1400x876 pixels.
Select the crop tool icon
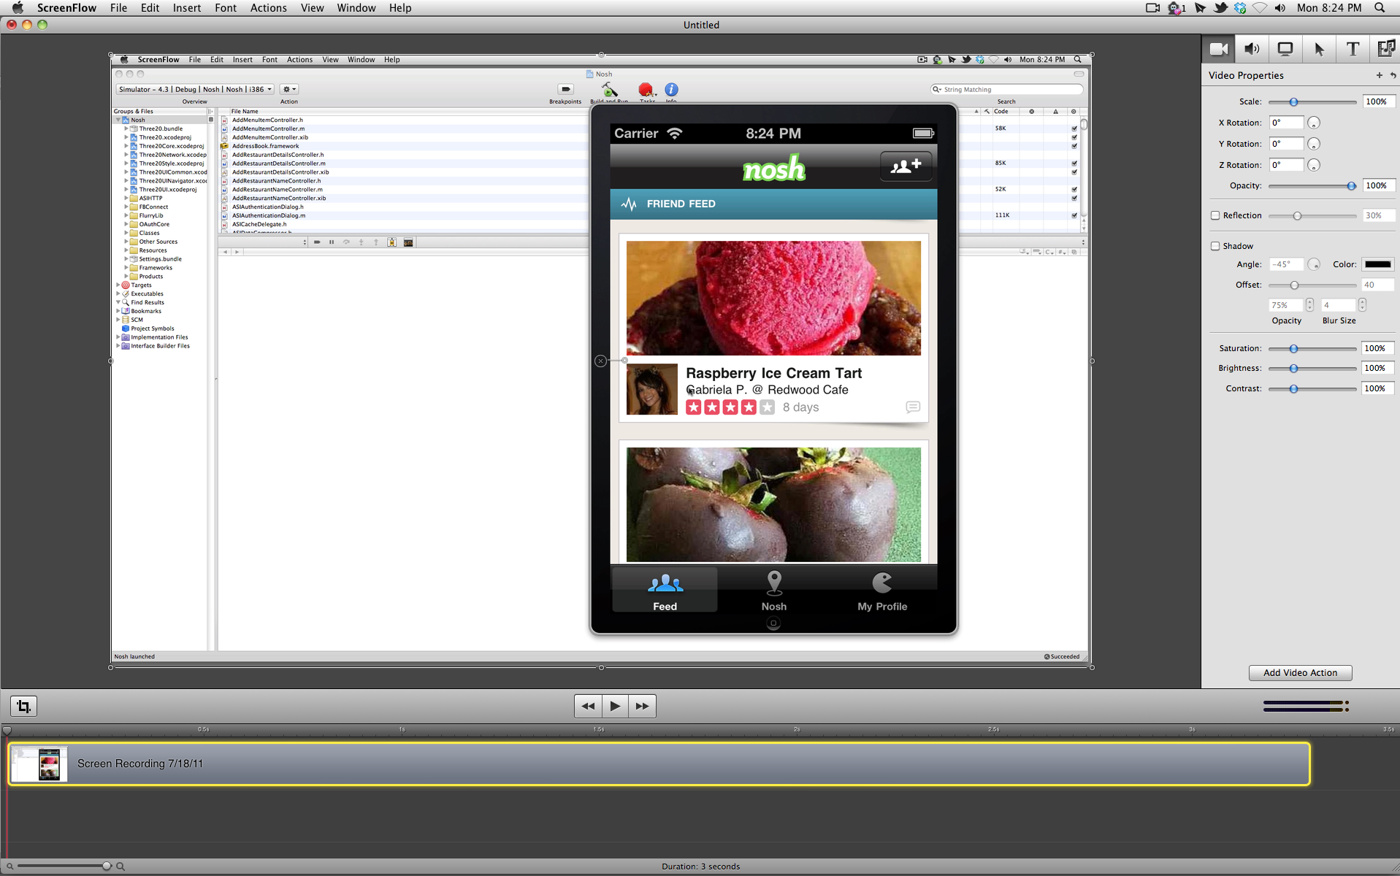pyautogui.click(x=23, y=706)
